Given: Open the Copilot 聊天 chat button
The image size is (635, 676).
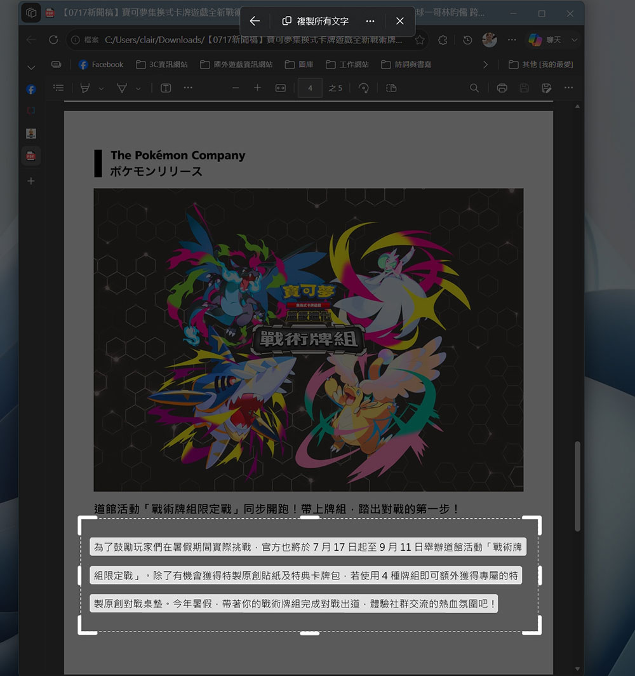Looking at the screenshot, I should 545,39.
